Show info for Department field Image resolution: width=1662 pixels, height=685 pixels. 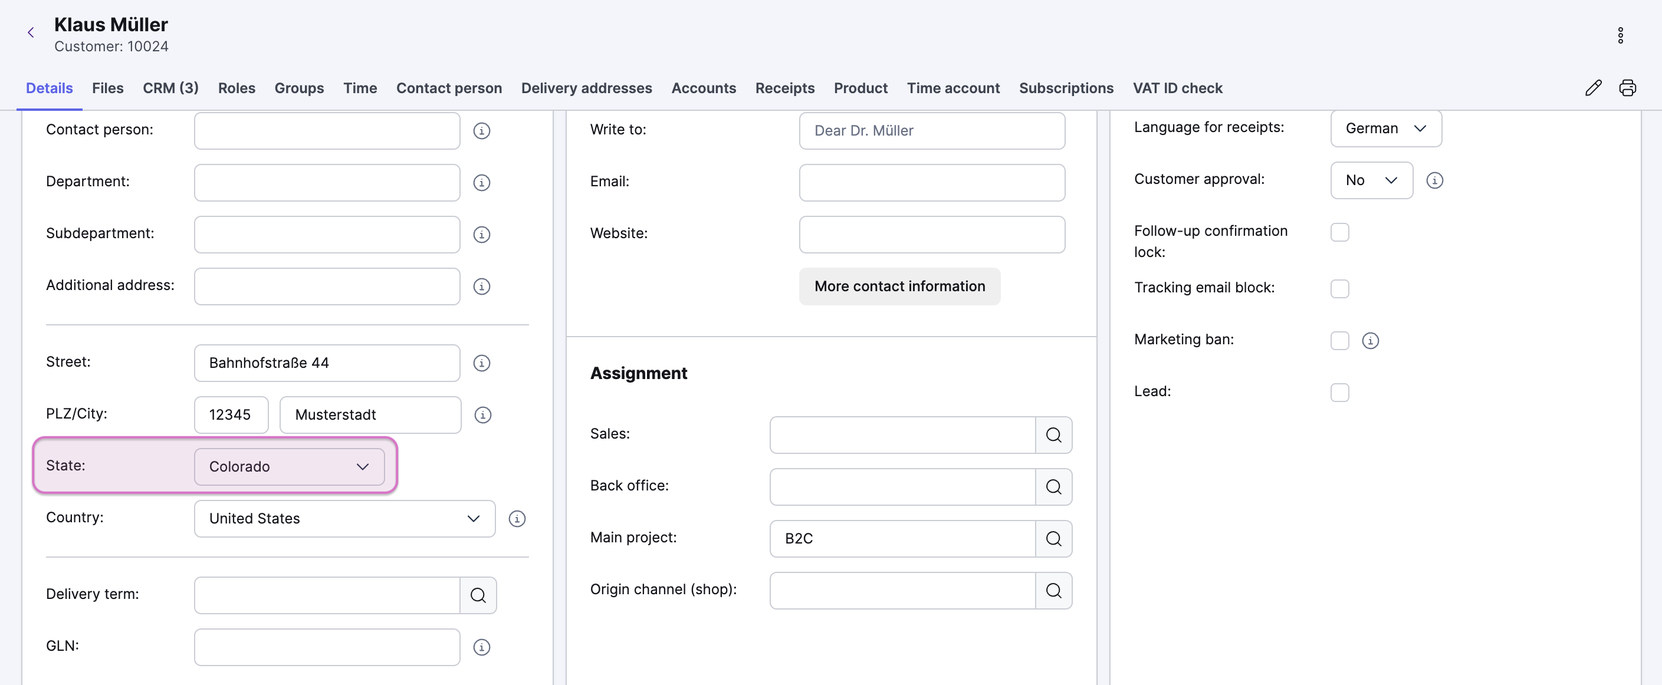click(x=481, y=183)
